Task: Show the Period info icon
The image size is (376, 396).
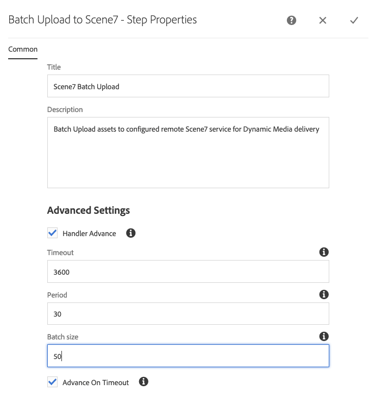Action: [x=324, y=294]
